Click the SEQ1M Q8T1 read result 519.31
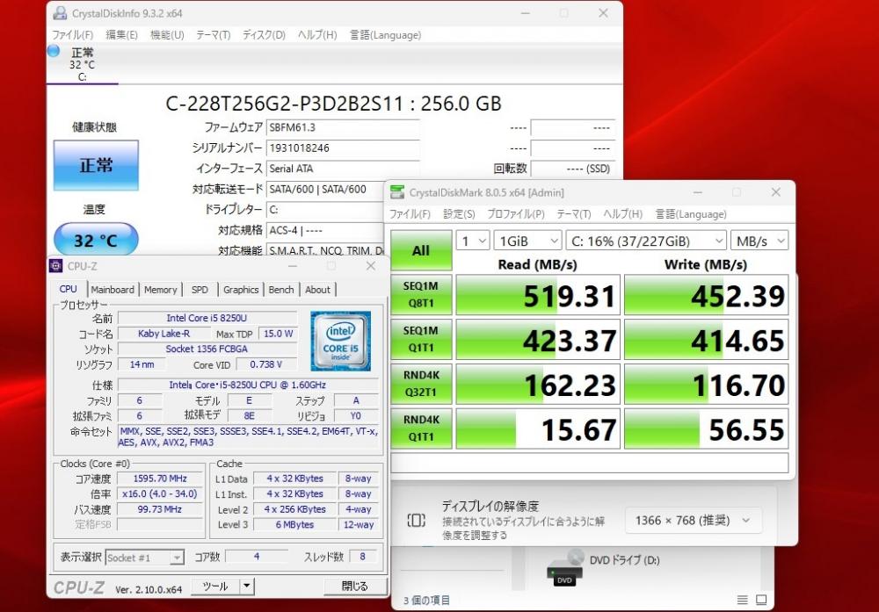The image size is (879, 612). tap(538, 294)
